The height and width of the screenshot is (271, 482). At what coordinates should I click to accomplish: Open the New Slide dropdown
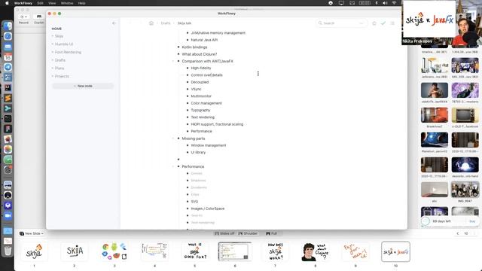point(32,233)
